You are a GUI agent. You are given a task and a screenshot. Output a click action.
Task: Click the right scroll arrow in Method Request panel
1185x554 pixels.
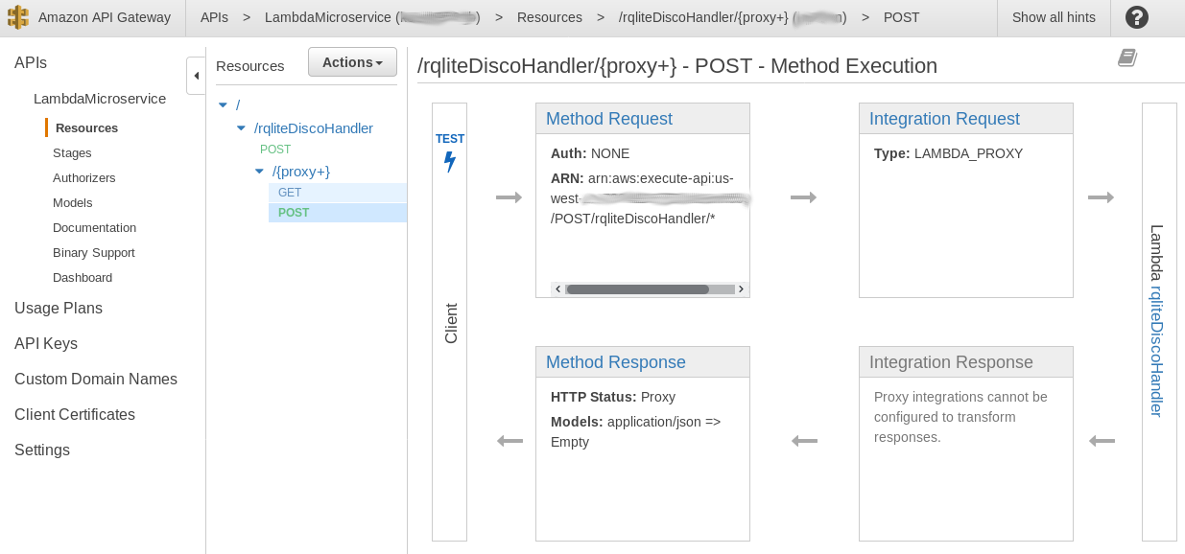[x=740, y=288]
